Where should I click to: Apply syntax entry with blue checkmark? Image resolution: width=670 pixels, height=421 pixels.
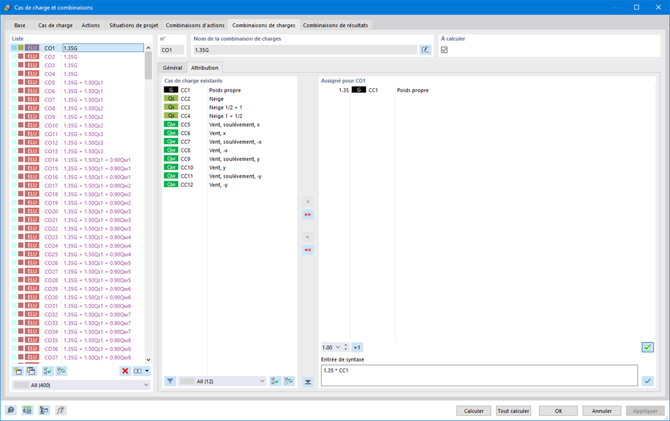coord(648,381)
